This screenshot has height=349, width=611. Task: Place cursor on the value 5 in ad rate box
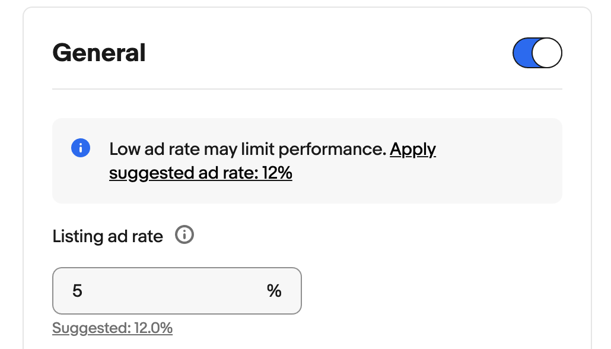tap(77, 291)
